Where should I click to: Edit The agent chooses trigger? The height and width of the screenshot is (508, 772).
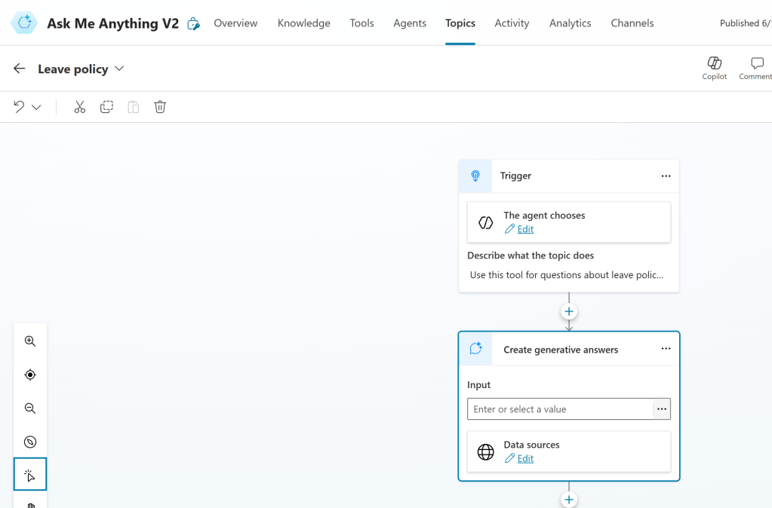click(524, 229)
